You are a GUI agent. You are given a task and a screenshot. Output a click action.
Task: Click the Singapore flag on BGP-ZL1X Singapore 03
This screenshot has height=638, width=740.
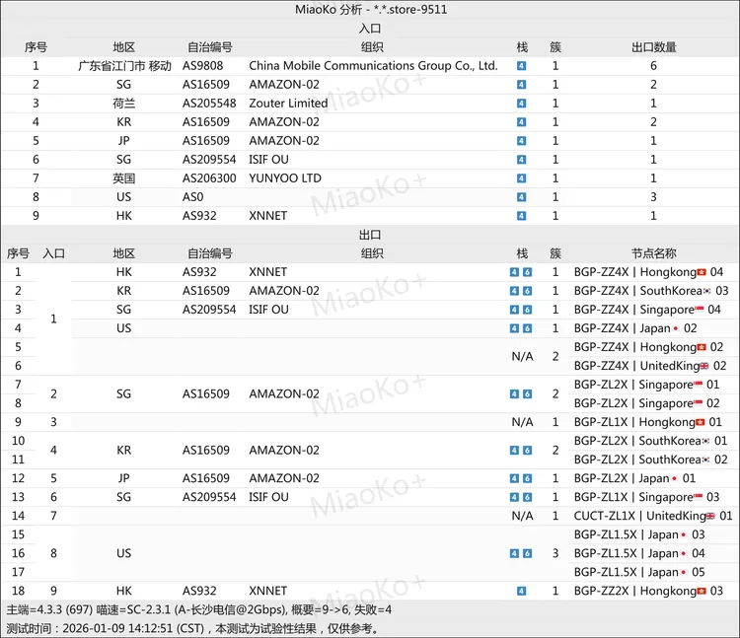[699, 497]
